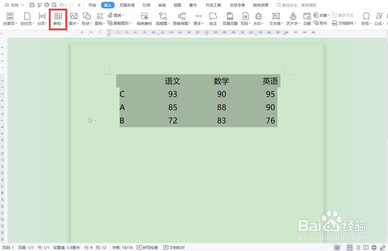Open the Docer Resources (稻壳资源) tab
Image resolution: width=388 pixels, height=251 pixels.
pos(261,5)
